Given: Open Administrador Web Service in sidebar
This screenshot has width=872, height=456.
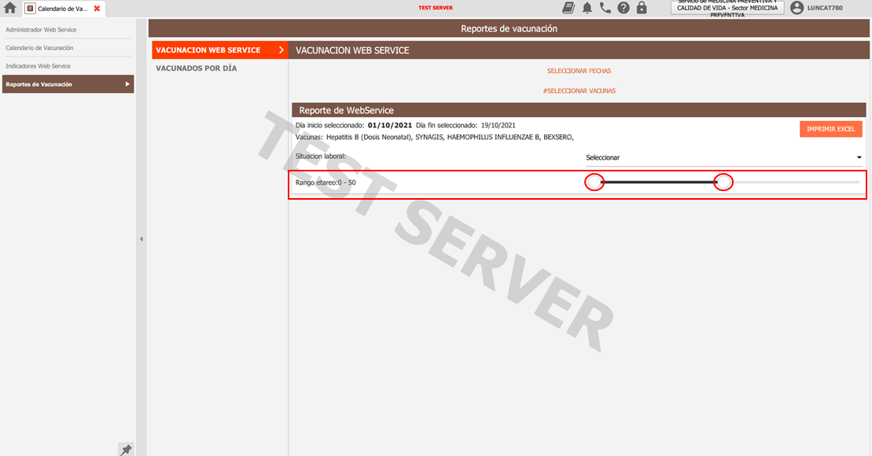Looking at the screenshot, I should tap(41, 30).
